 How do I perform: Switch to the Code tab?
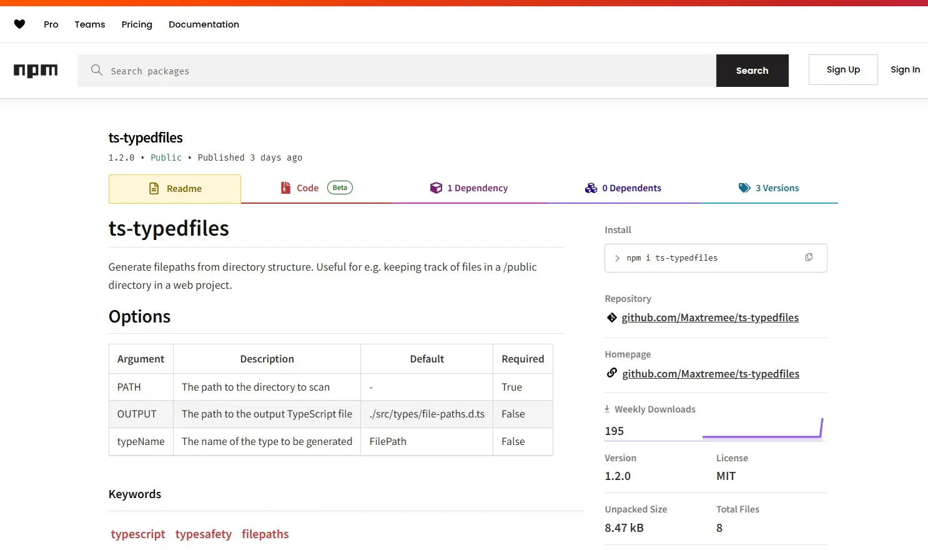[316, 188]
